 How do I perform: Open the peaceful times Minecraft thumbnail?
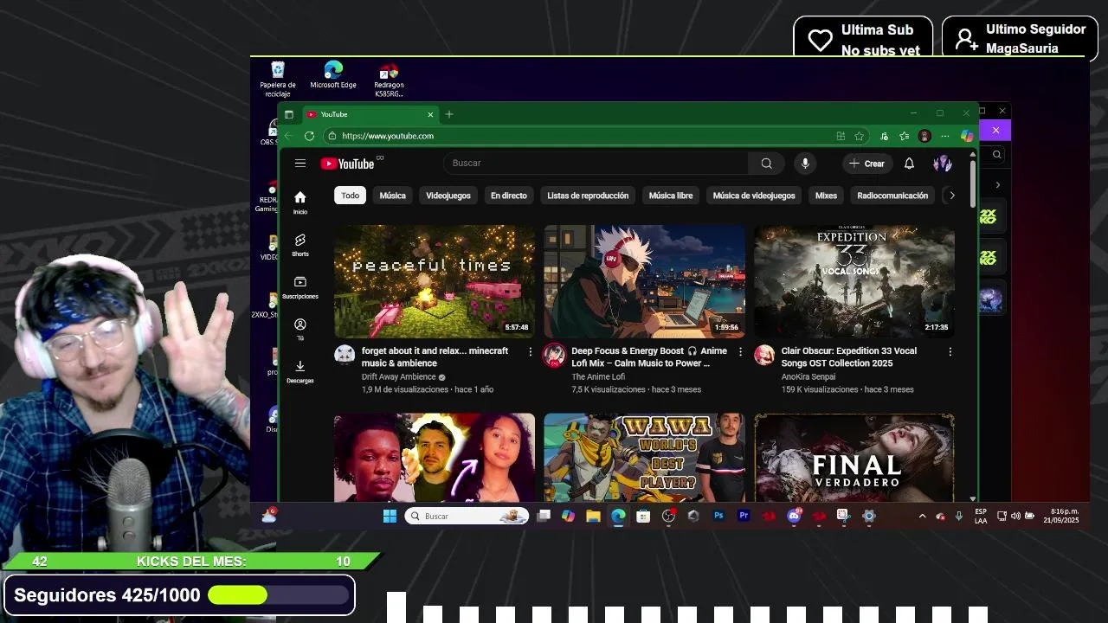tap(435, 281)
